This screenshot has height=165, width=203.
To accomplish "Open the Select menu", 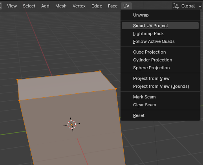I will pos(29,6).
